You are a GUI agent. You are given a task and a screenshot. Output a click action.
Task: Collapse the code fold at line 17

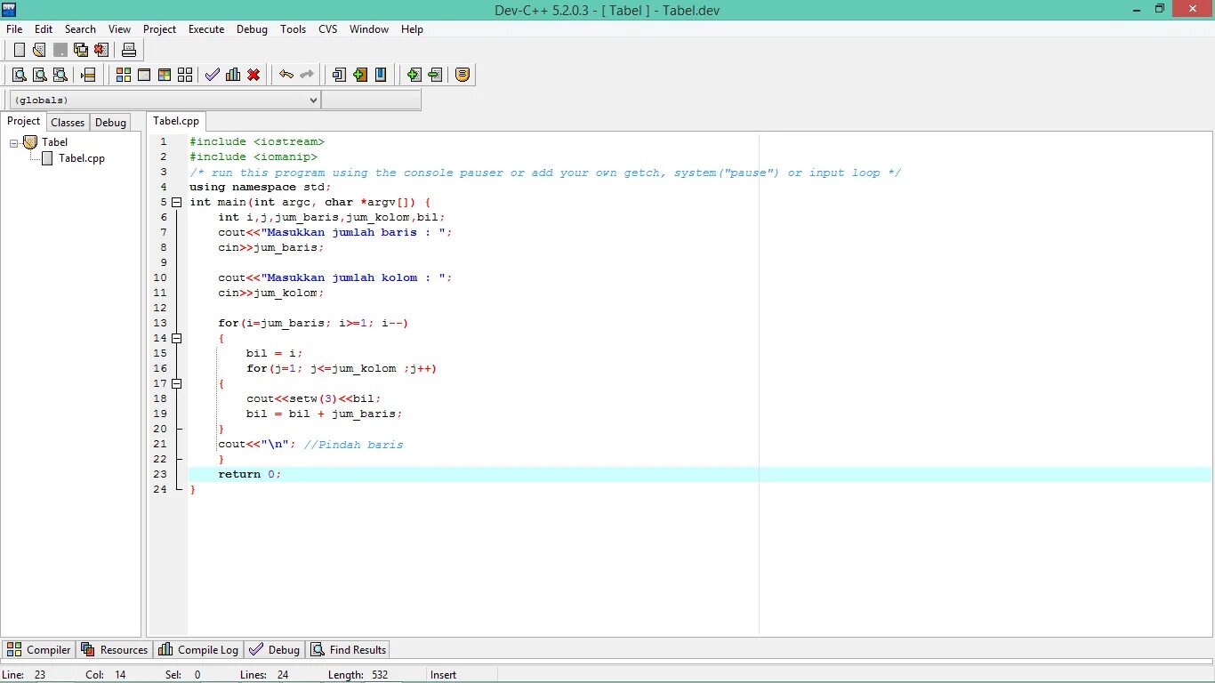coord(177,384)
